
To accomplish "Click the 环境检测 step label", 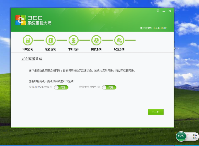I will [28, 50].
